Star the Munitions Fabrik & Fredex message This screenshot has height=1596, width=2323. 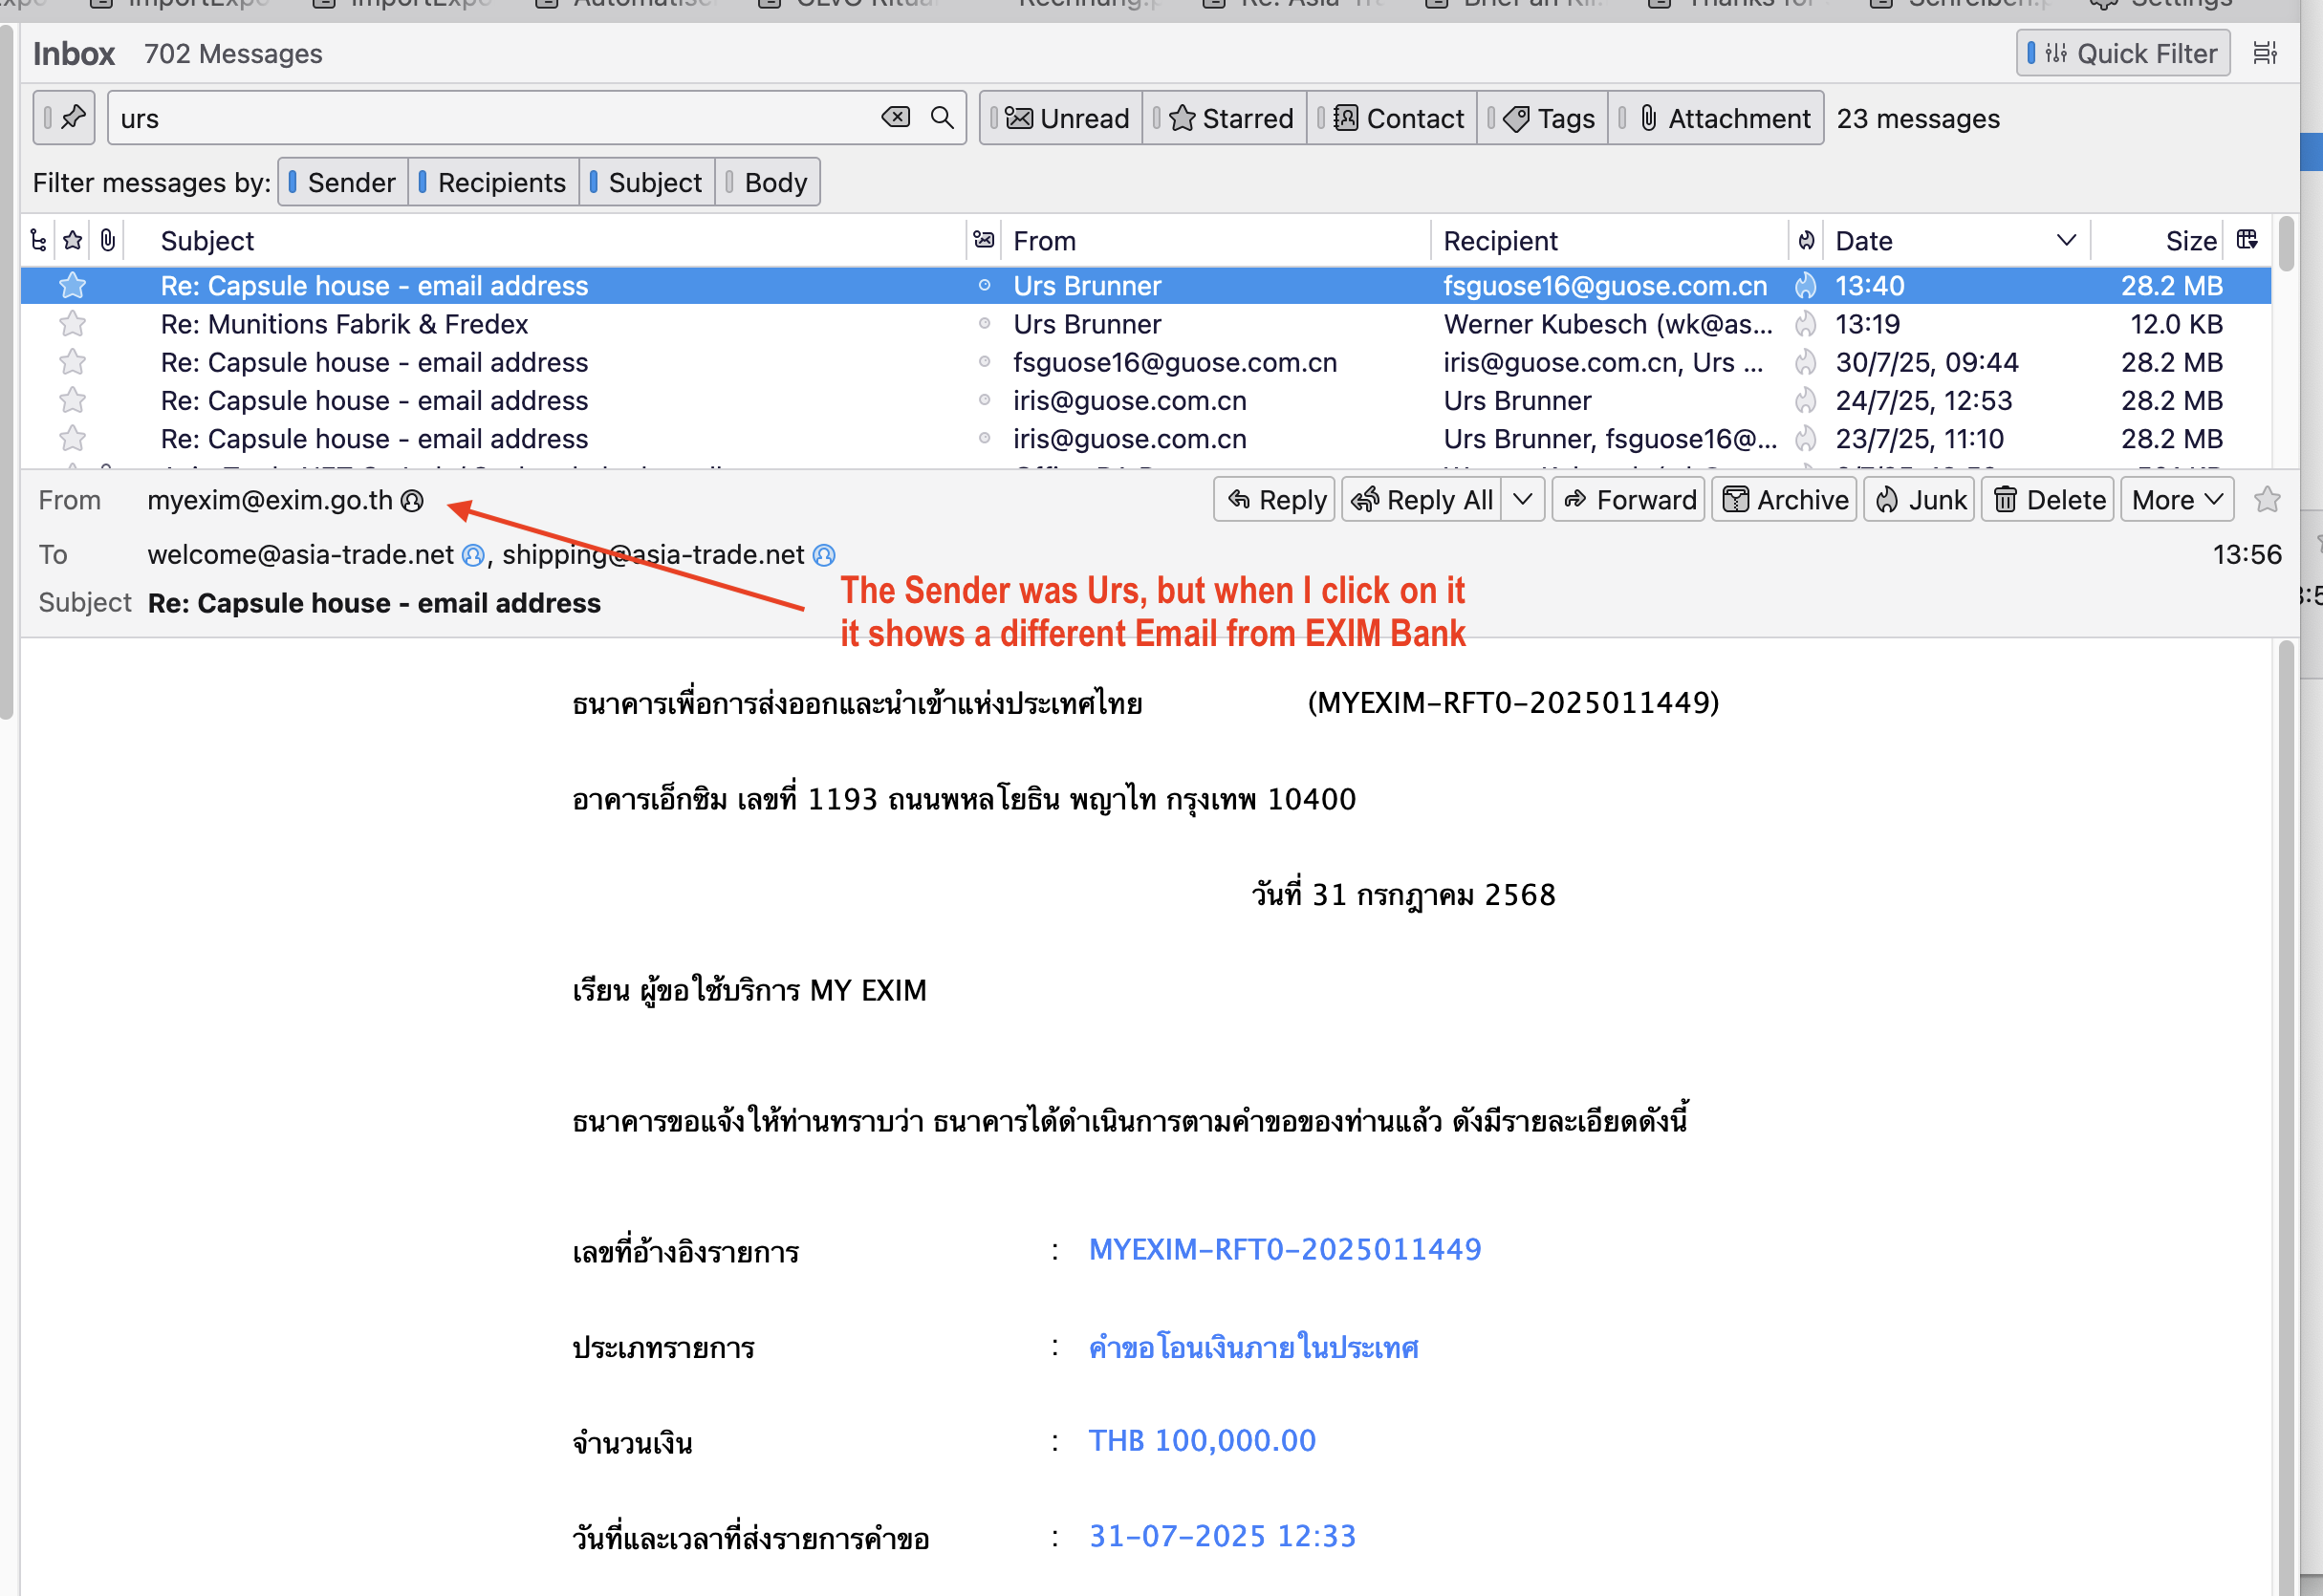tap(72, 324)
